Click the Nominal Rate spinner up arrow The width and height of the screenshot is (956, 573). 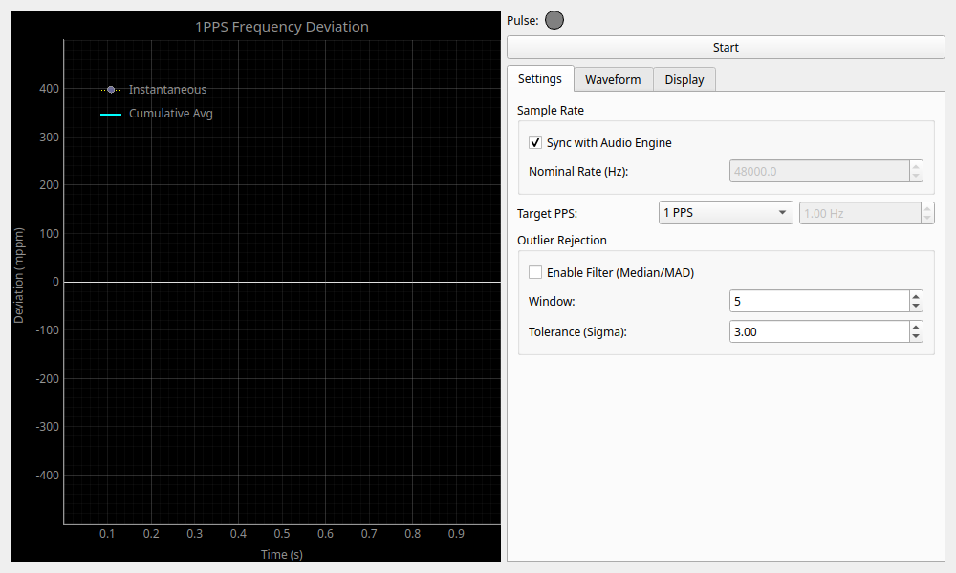click(x=916, y=166)
